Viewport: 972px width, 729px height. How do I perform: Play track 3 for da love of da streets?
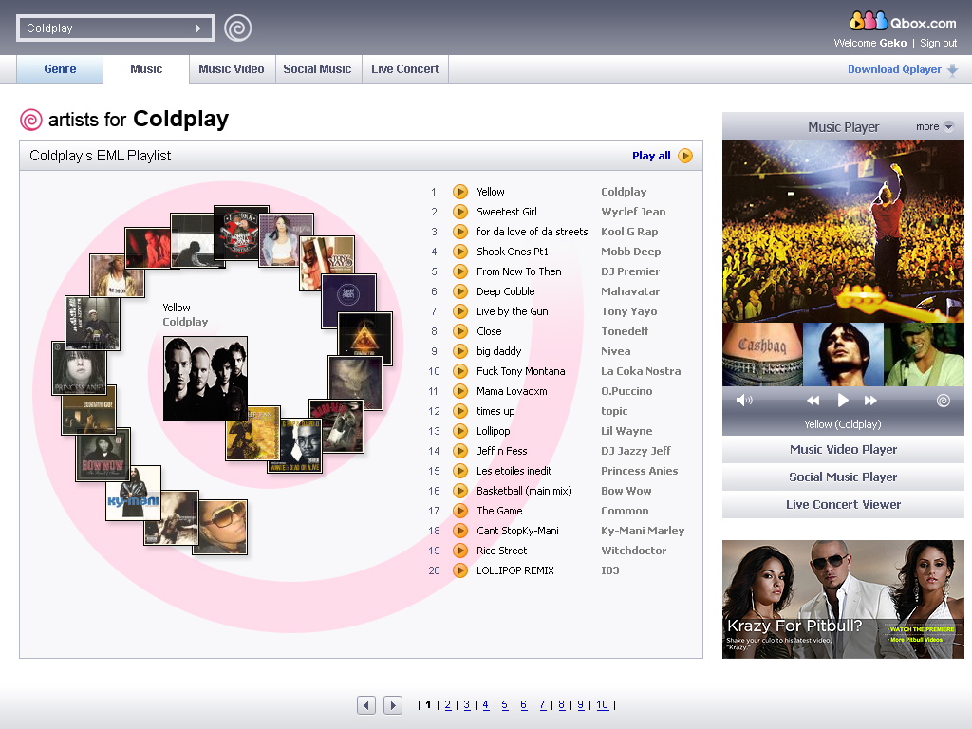coord(460,232)
